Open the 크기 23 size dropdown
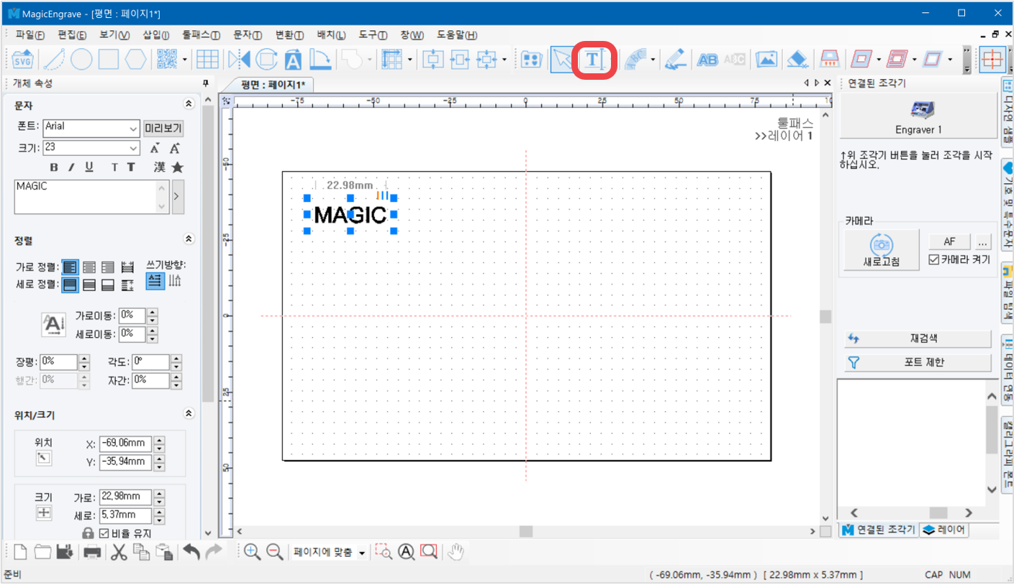 click(133, 148)
